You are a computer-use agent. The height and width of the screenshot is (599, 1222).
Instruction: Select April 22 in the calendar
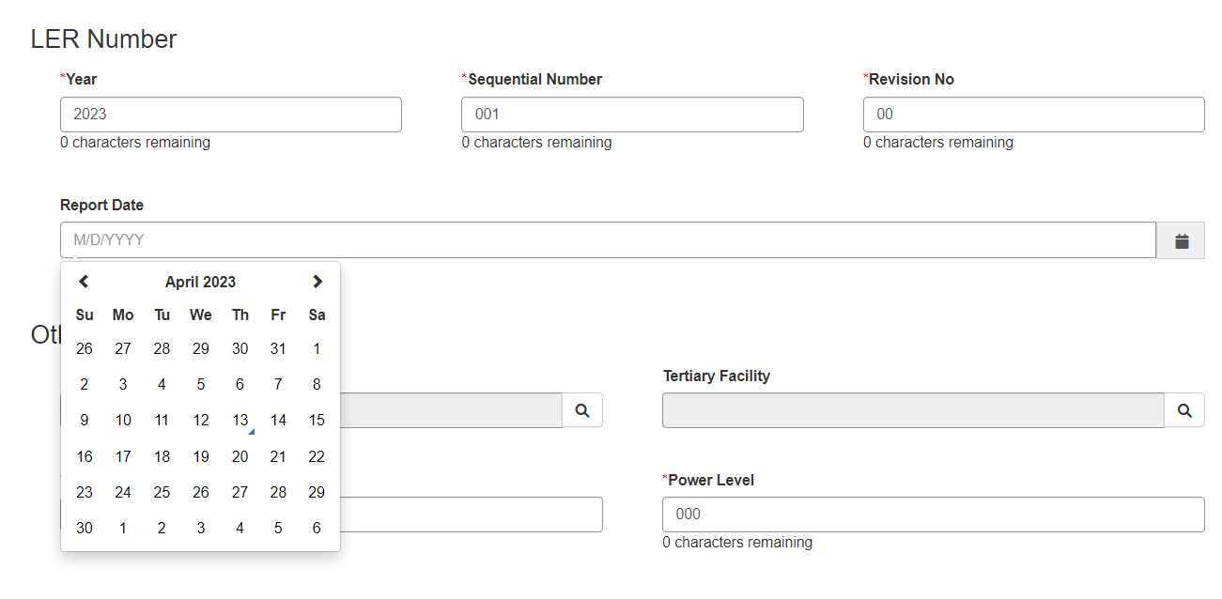coord(317,456)
